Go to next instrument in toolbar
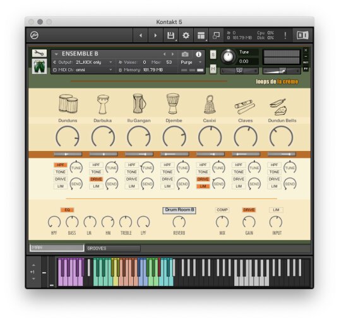This screenshot has width=339, height=322. coord(155,35)
